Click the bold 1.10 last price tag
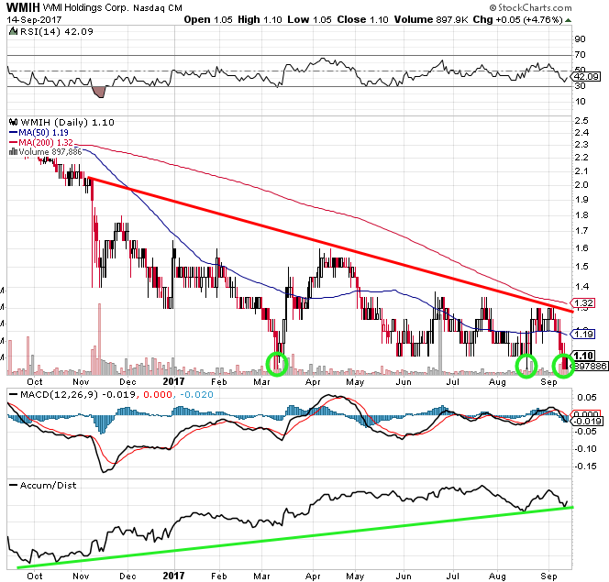Image resolution: width=609 pixels, height=582 pixels. tap(583, 356)
